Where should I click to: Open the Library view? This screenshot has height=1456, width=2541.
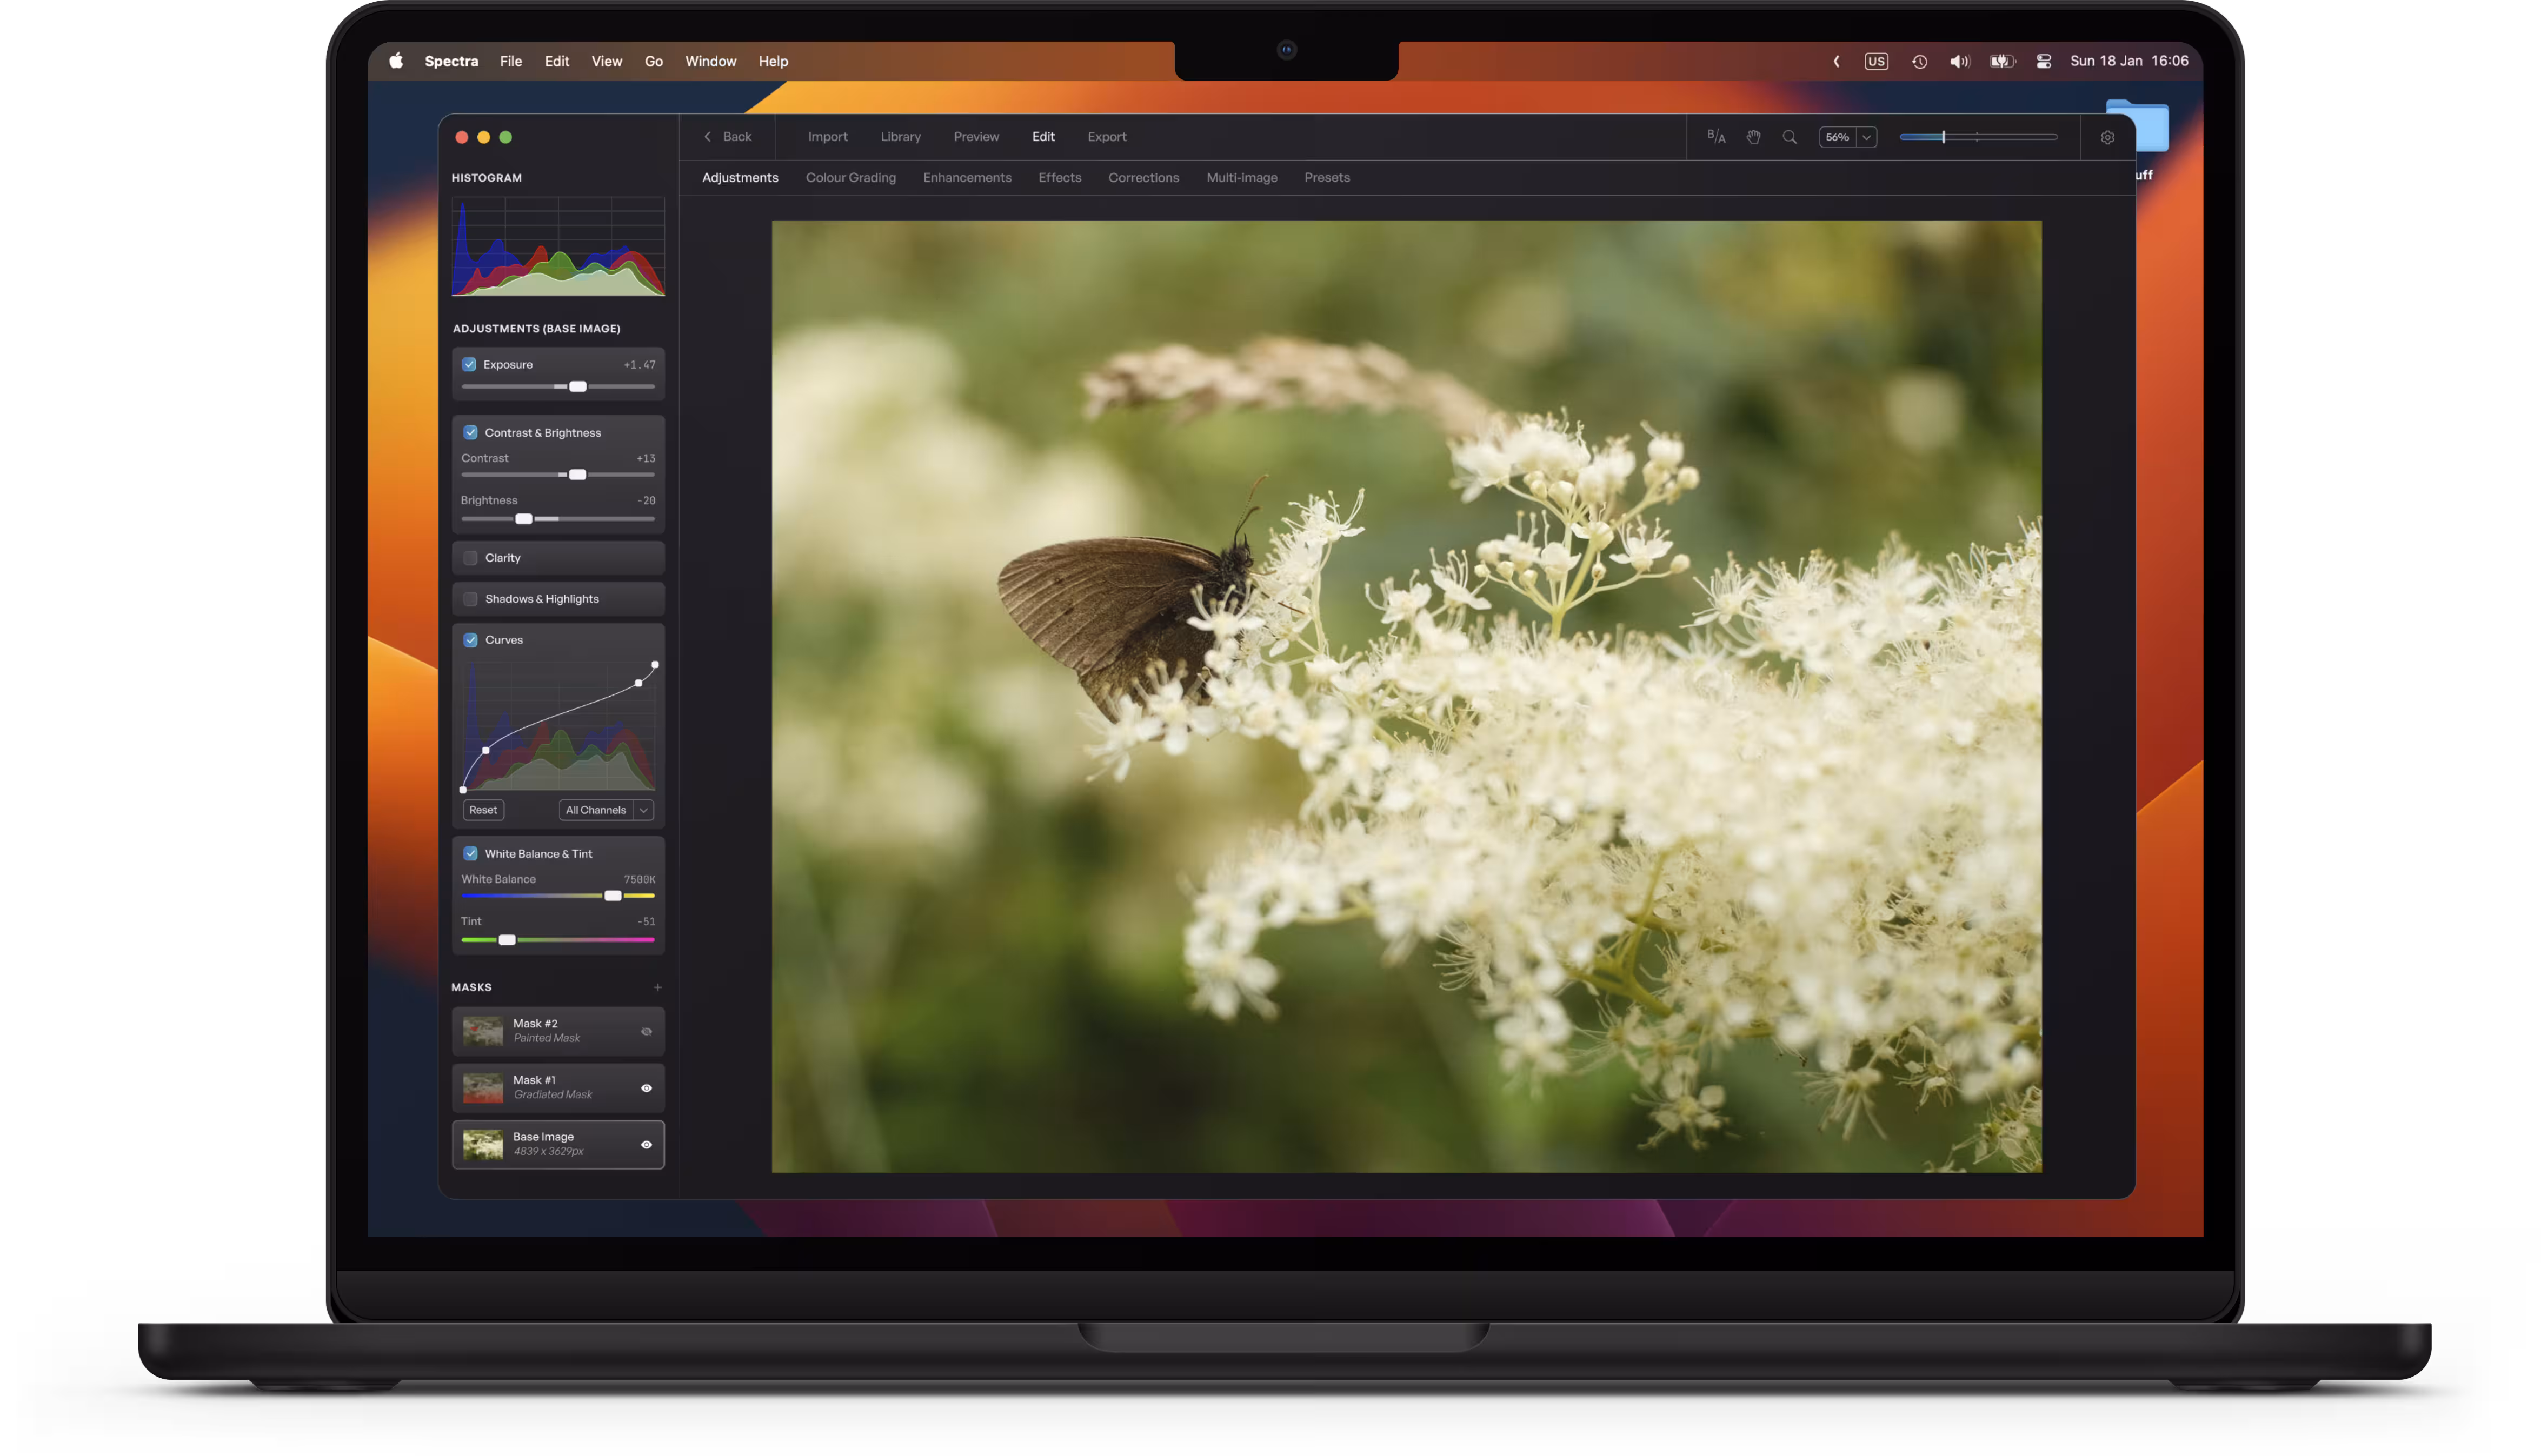[x=900, y=137]
